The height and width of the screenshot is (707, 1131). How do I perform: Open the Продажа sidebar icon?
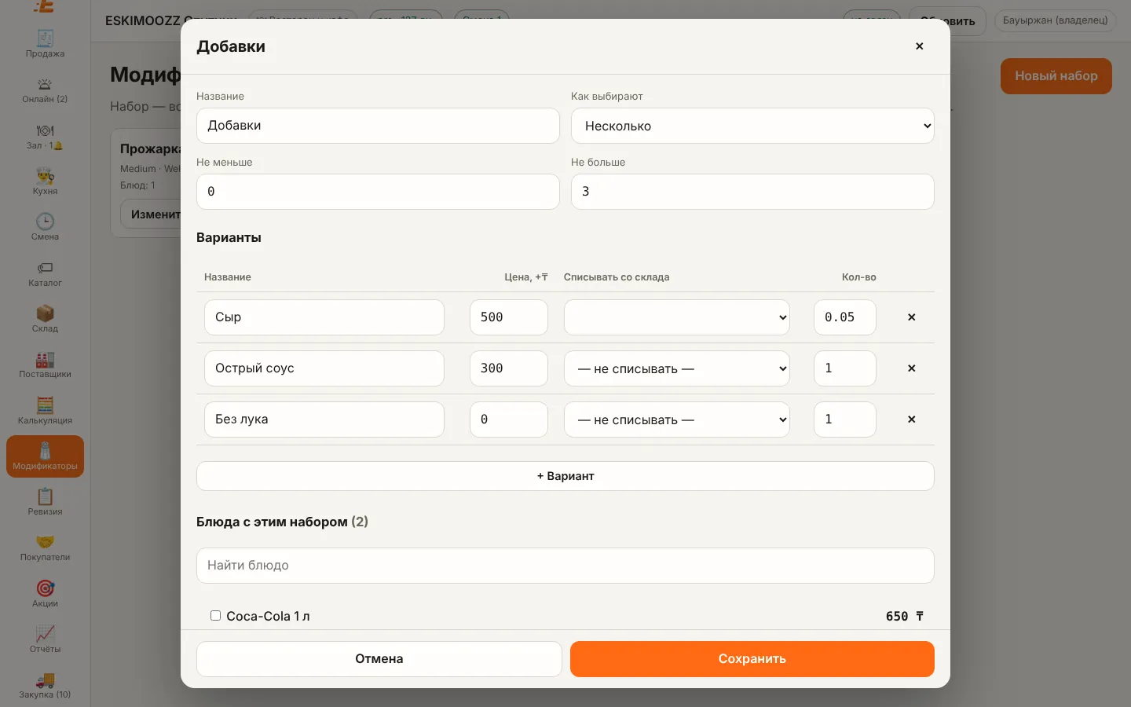(45, 43)
